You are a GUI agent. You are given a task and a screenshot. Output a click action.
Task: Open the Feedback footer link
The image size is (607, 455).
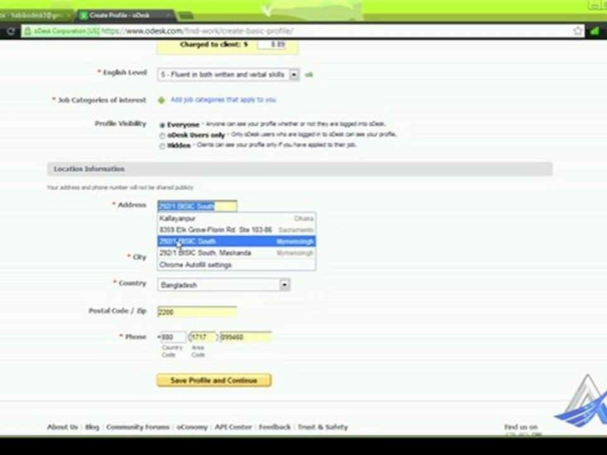(274, 427)
